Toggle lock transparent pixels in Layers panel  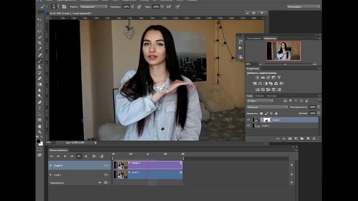click(x=261, y=113)
